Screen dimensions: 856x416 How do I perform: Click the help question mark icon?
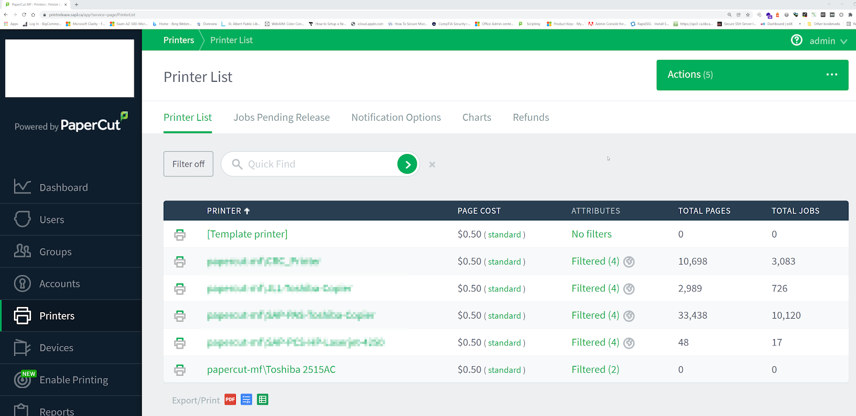[x=797, y=40]
